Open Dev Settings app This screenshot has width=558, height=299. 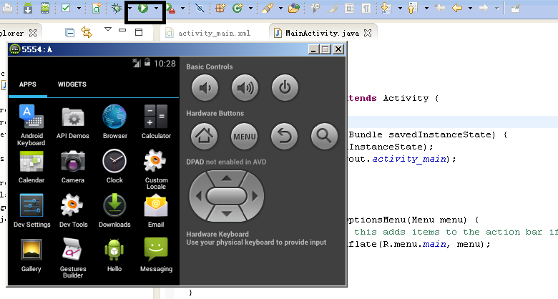coord(31,210)
